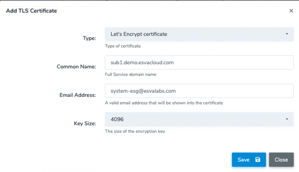Place cursor in system-esg@esvalabs.com text
This screenshot has height=172, width=299.
[143, 91]
